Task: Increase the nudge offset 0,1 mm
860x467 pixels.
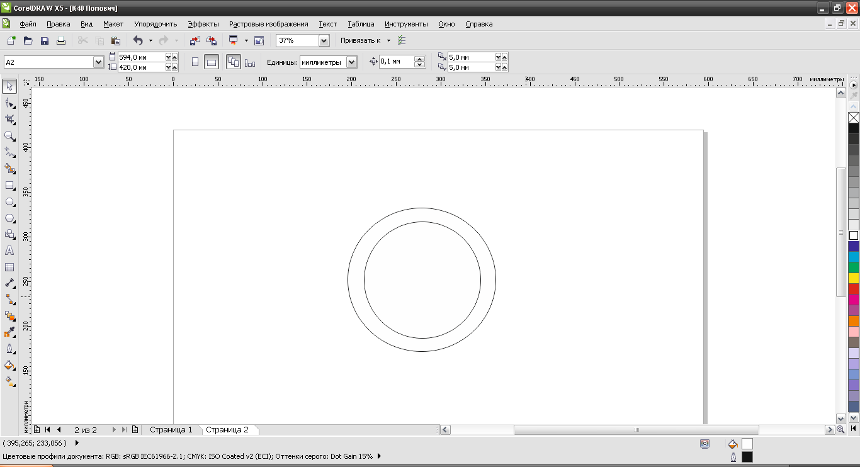Action: coord(420,59)
